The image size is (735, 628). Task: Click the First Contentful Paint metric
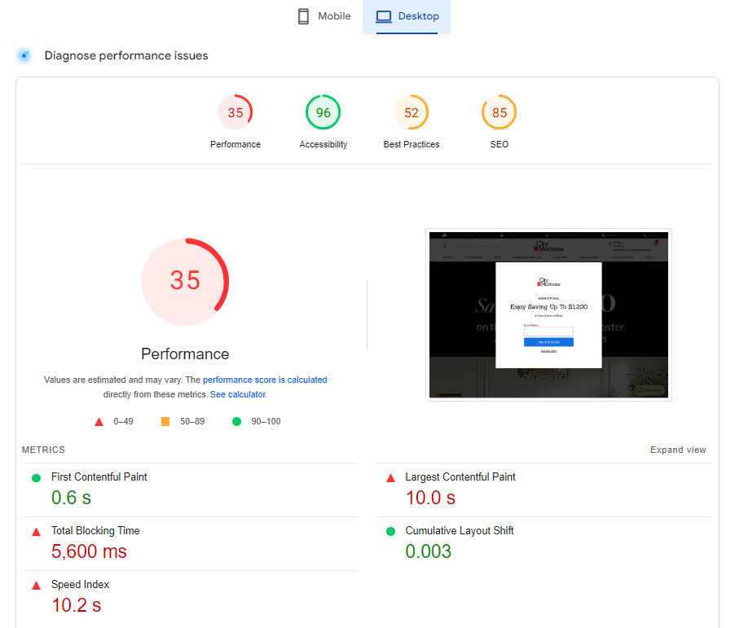[x=99, y=477]
